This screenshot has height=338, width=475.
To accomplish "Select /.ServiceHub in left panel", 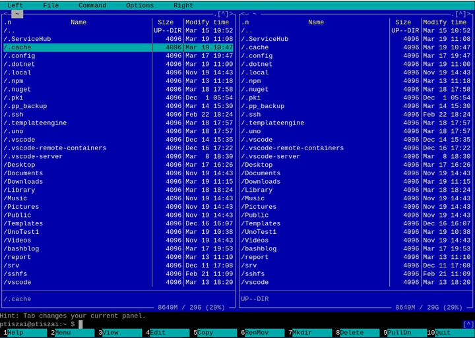I will click(x=118, y=39).
